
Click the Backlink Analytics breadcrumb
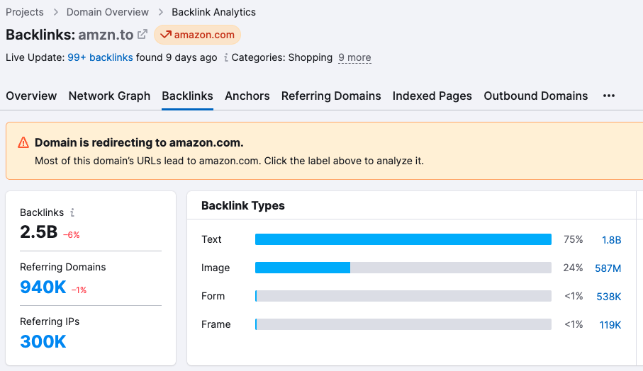click(213, 12)
